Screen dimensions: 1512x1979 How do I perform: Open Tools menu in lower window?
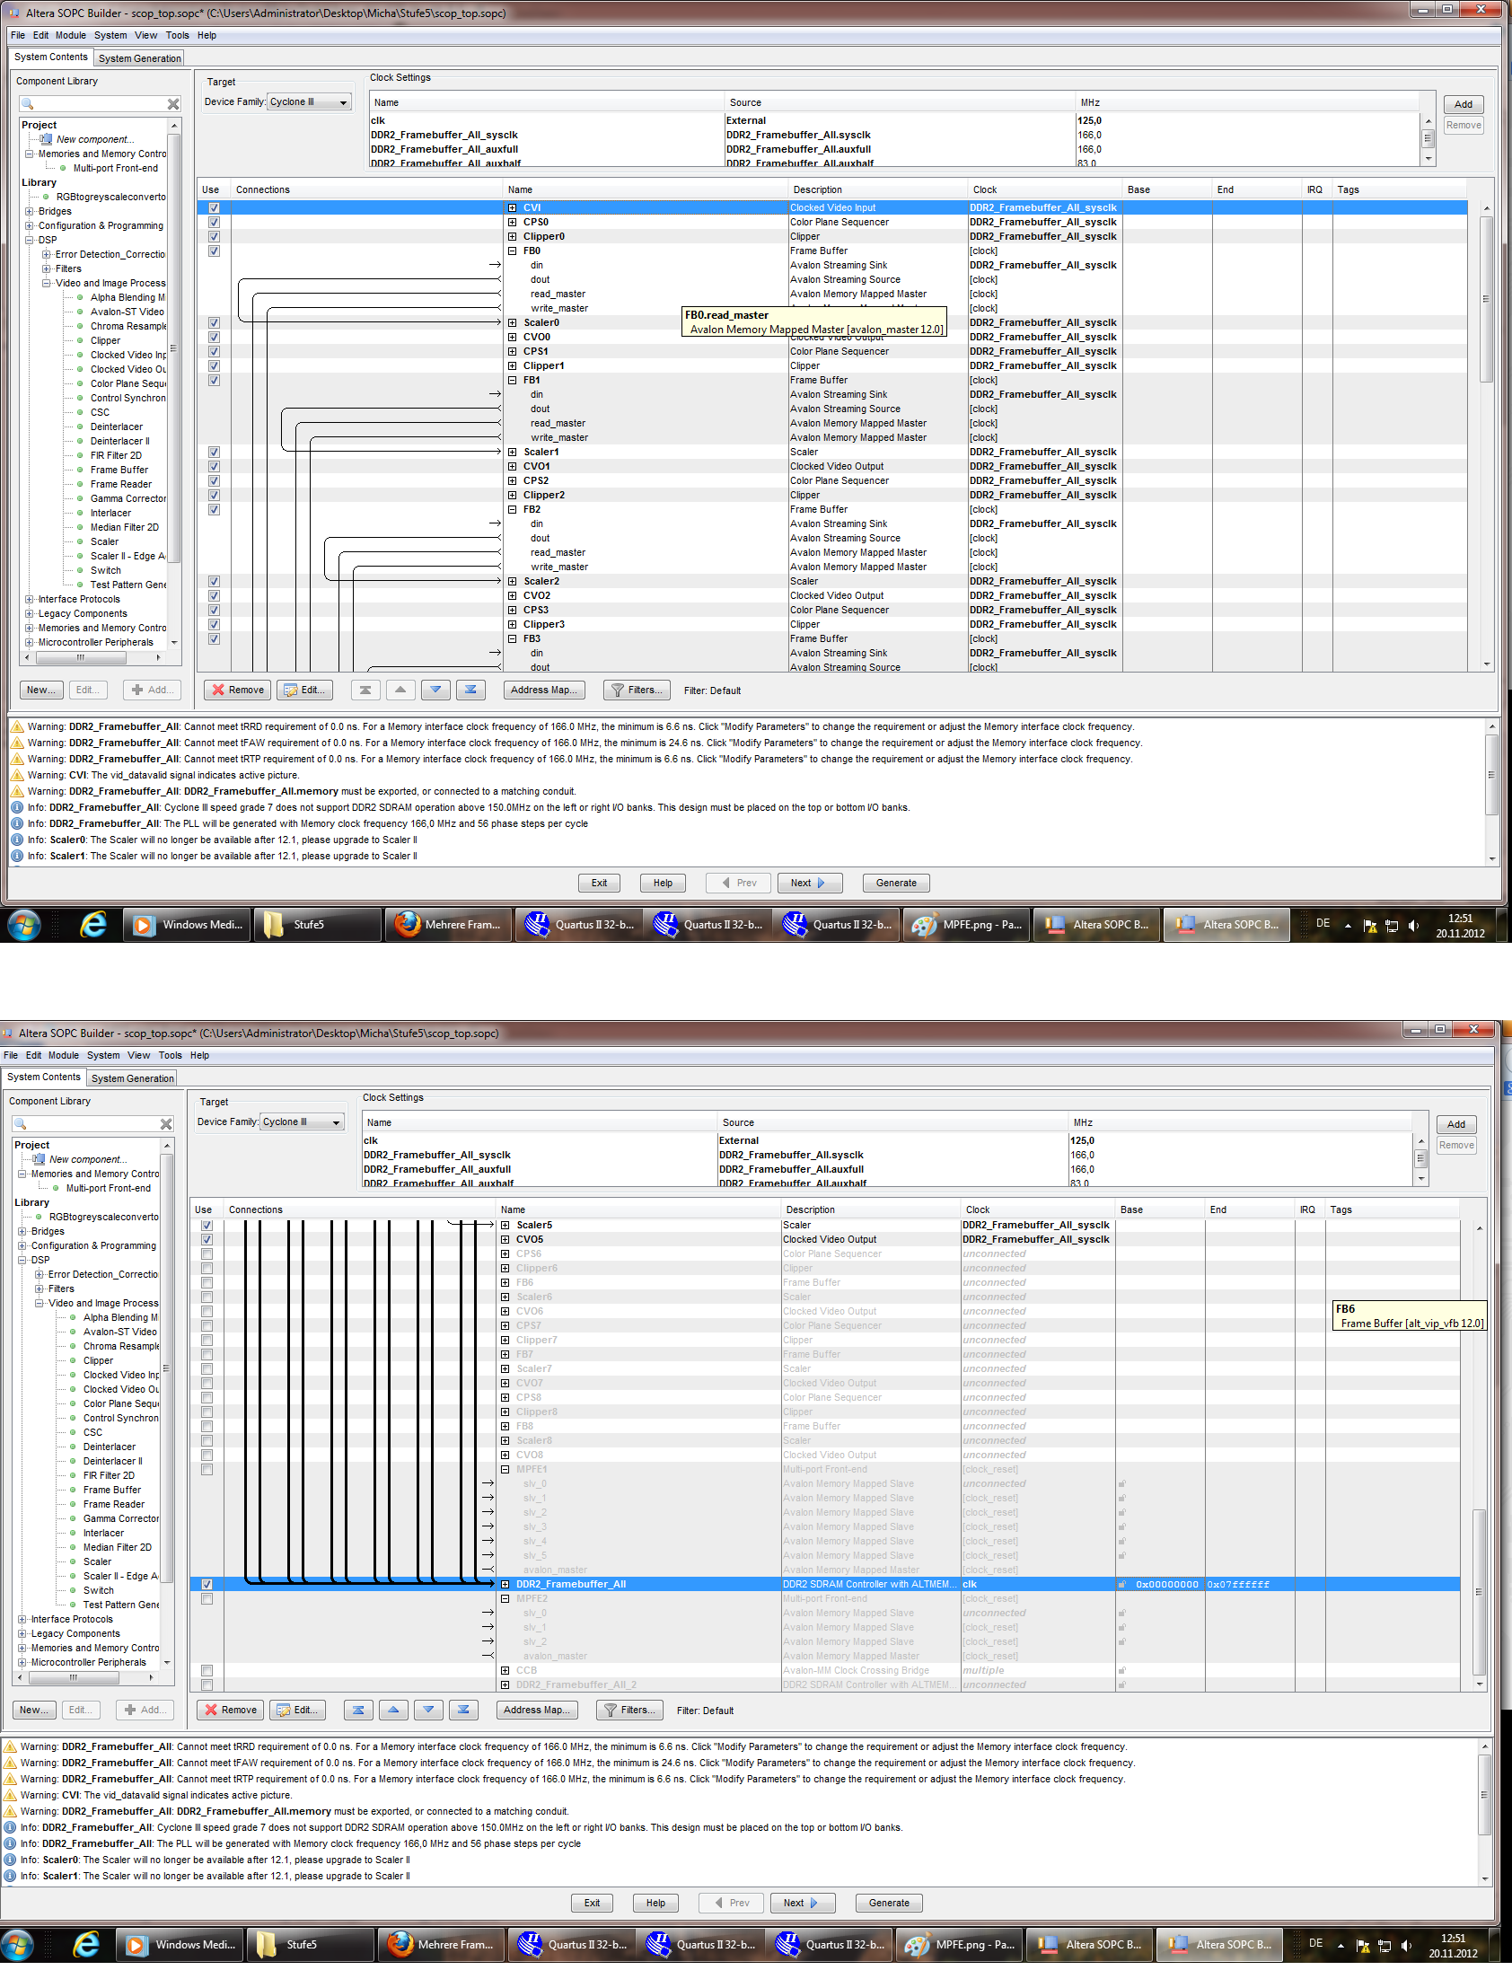[x=170, y=1056]
